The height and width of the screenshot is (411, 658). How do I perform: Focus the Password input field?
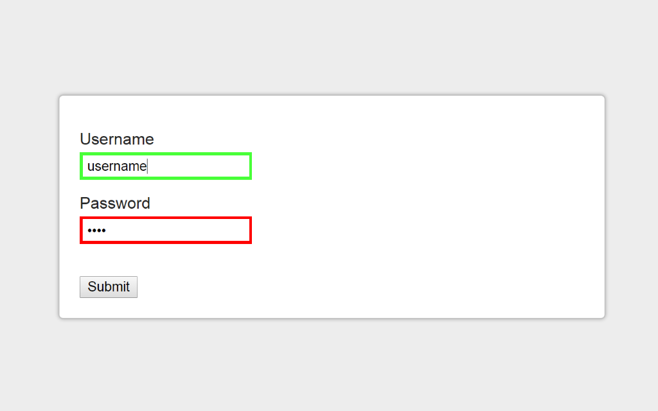(166, 231)
